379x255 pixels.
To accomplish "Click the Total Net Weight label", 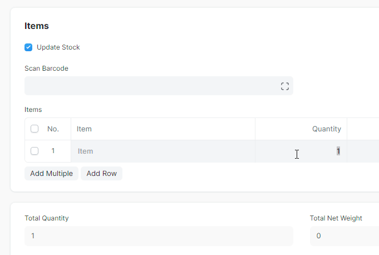I will [336, 218].
